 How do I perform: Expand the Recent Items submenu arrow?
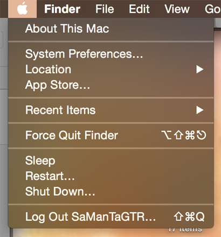[x=199, y=110]
